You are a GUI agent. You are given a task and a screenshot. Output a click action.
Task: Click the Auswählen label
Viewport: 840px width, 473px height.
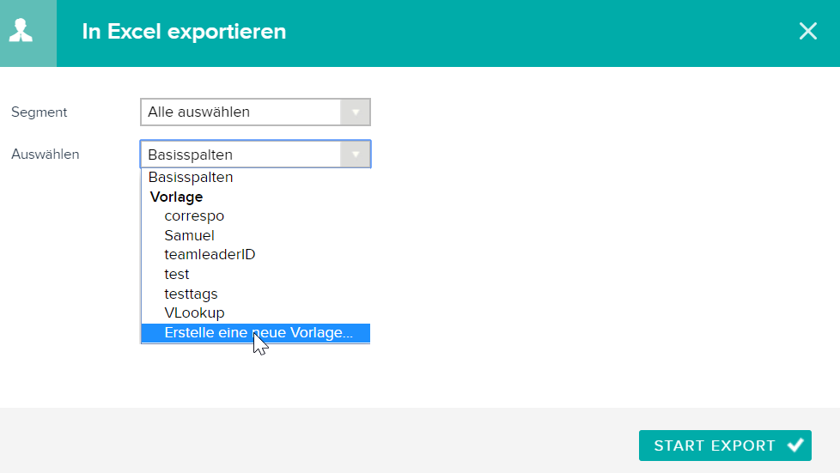click(x=45, y=155)
